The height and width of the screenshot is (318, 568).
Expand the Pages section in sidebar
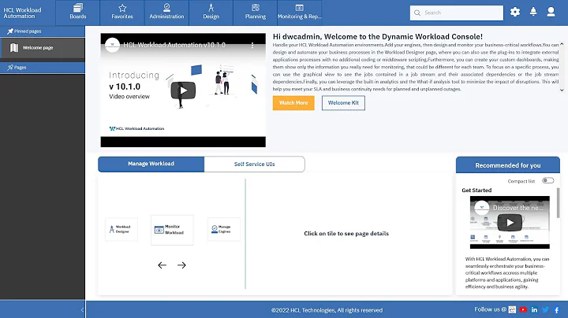coord(43,67)
